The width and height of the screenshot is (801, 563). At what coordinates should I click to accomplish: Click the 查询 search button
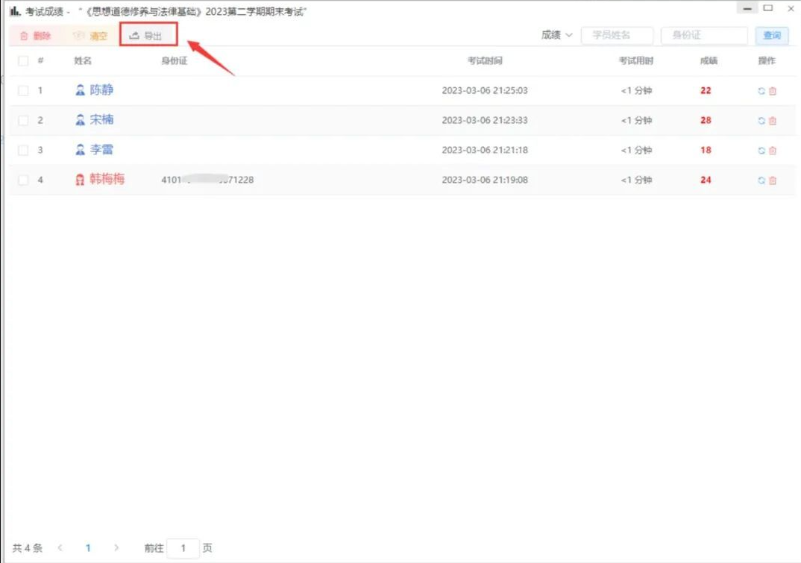point(772,35)
